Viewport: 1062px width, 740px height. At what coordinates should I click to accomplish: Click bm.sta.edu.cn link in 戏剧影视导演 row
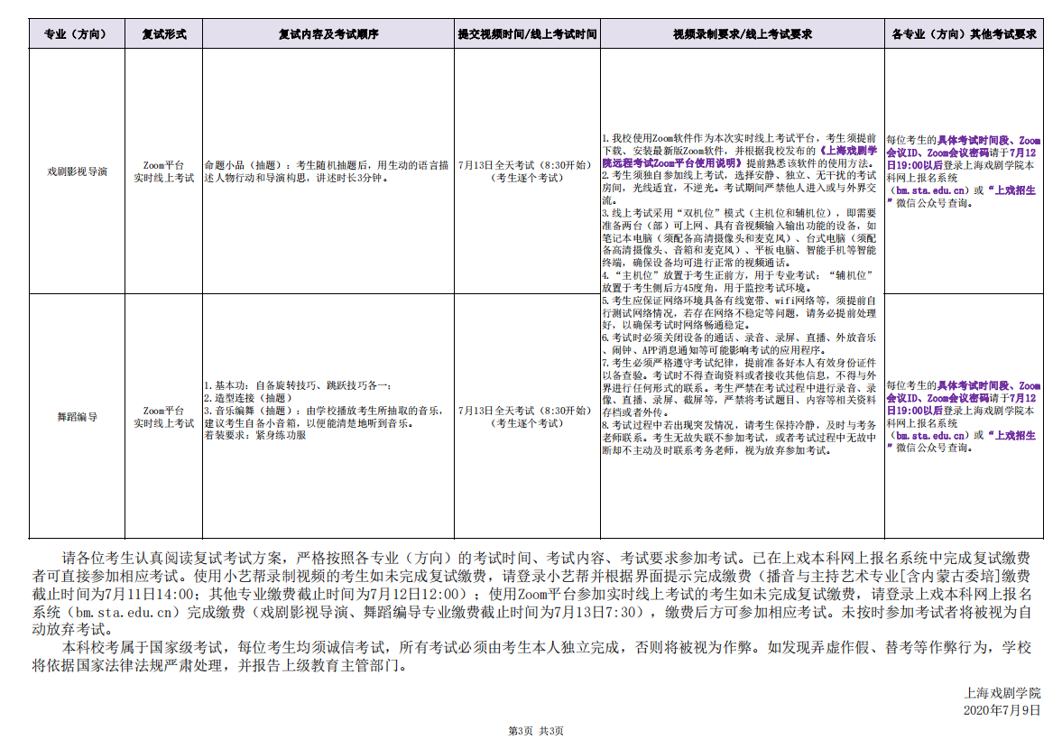pyautogui.click(x=929, y=190)
